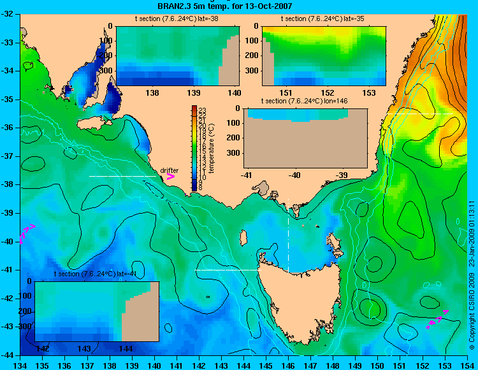The height and width of the screenshot is (370, 478).
Task: Click the '147' longitude label on the bottom axis
Action: 310,366
